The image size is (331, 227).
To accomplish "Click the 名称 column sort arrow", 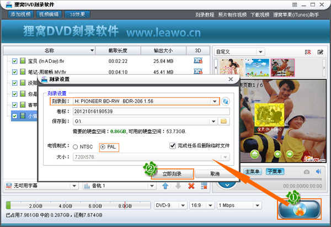I will coord(92,50).
